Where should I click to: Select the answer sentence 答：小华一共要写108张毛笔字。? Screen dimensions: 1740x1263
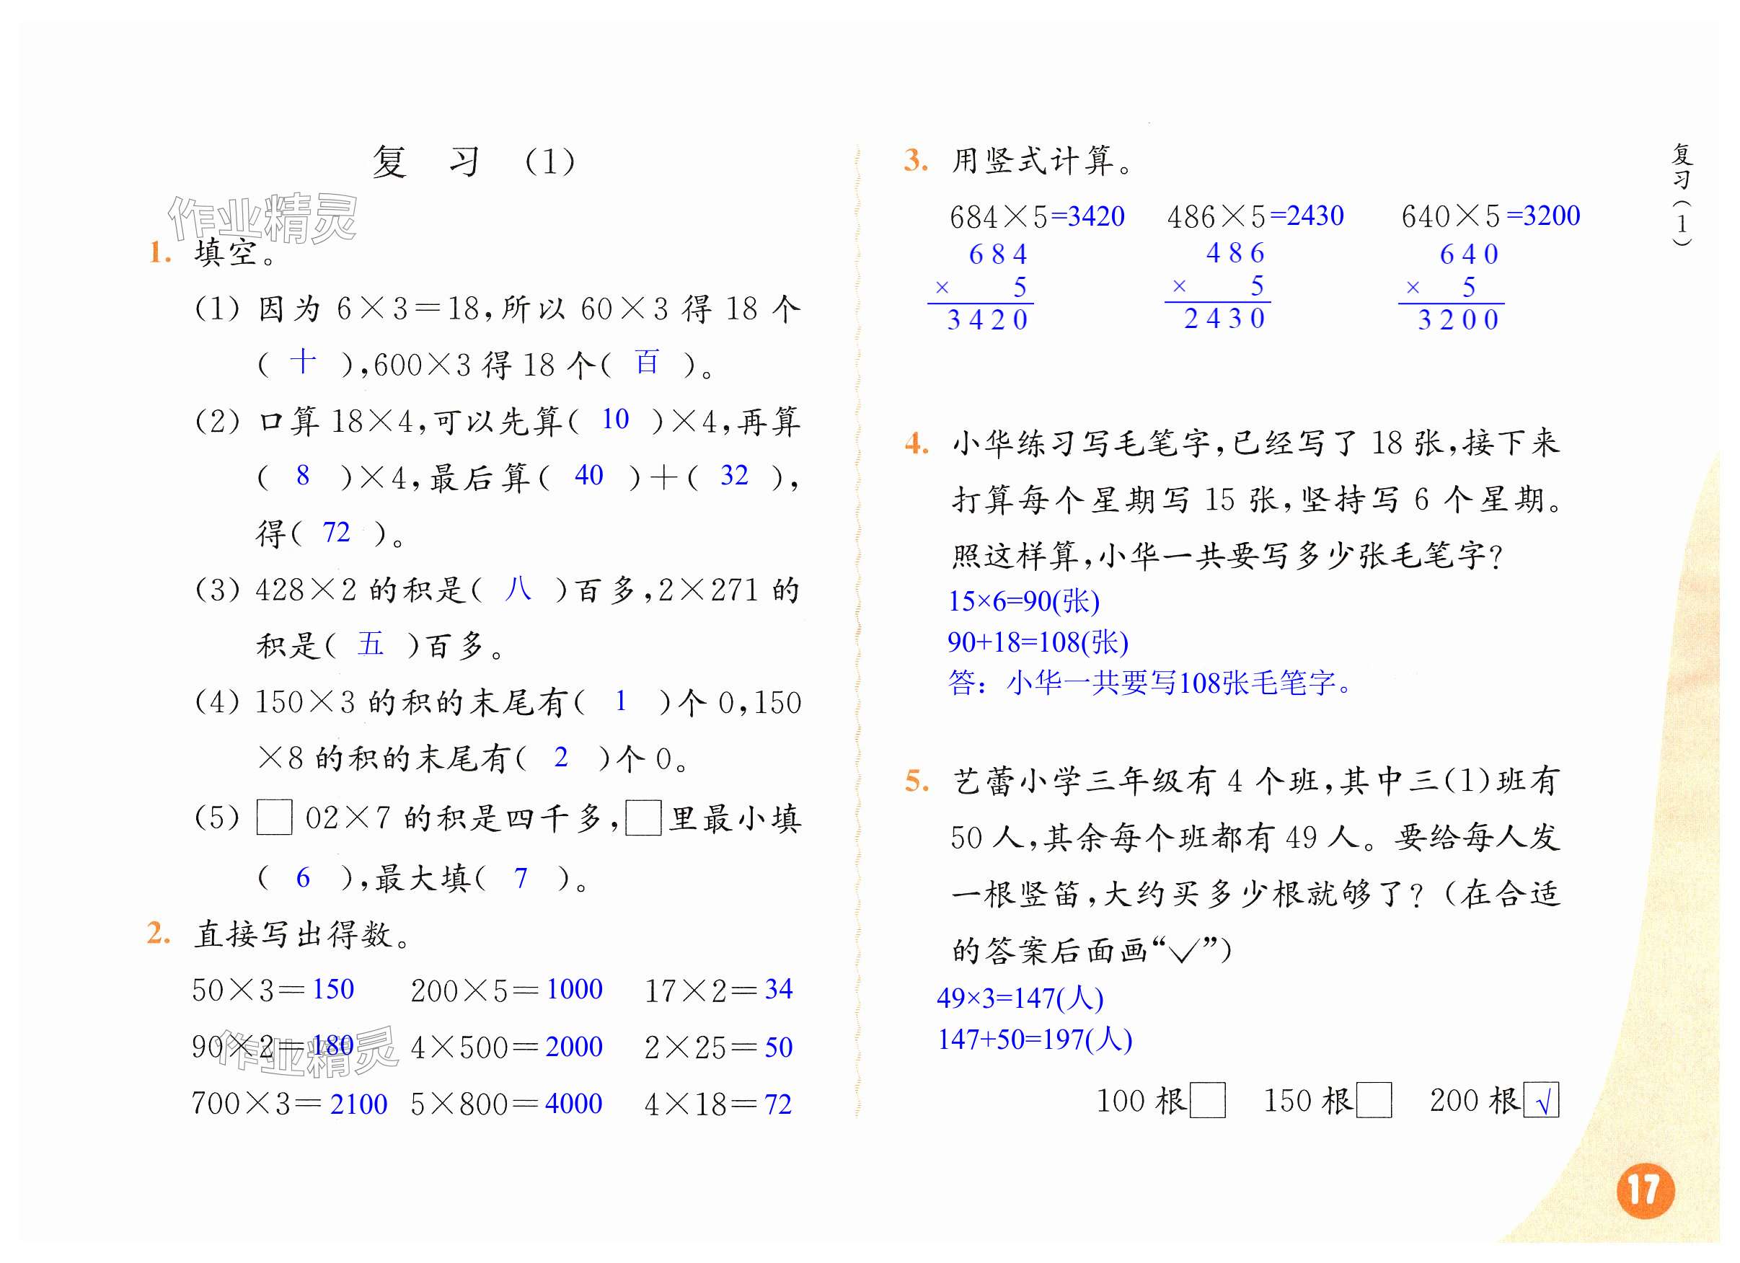coord(1151,683)
